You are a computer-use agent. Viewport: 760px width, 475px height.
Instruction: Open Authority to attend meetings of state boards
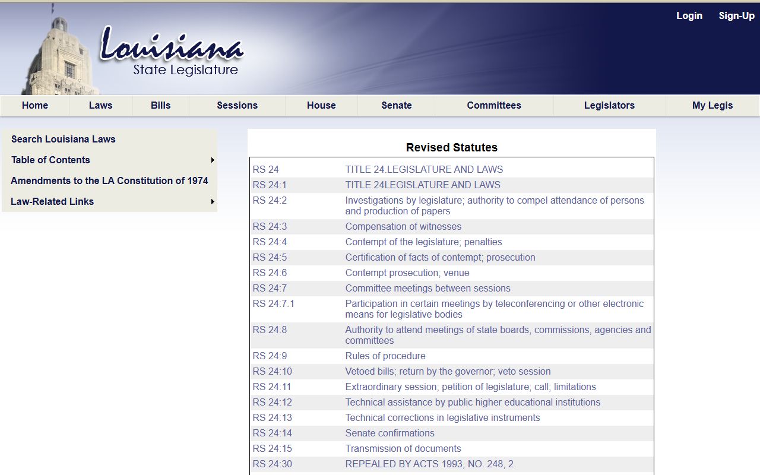tap(498, 335)
